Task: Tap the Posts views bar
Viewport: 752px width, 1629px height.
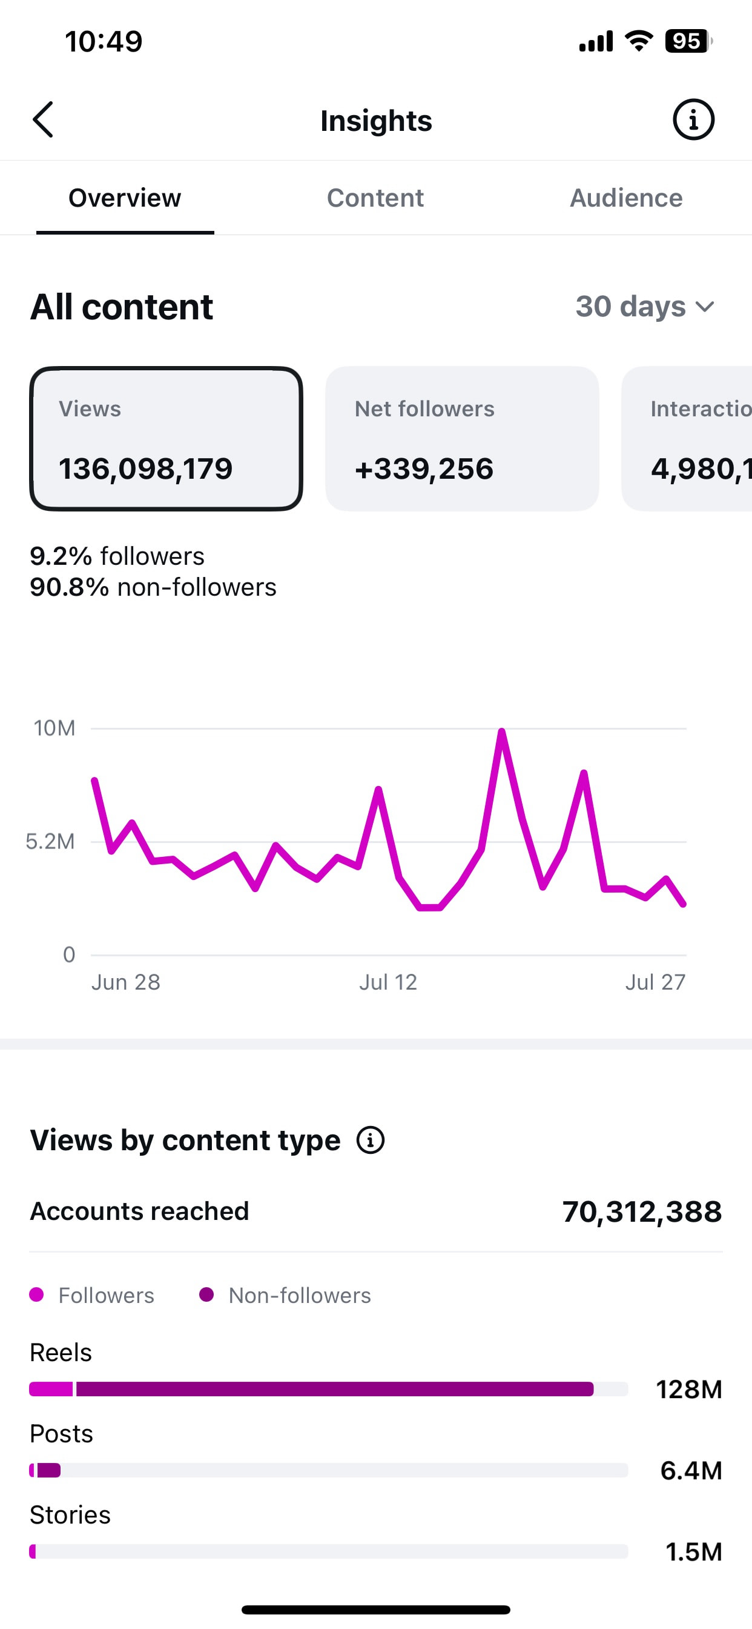Action: [329, 1470]
